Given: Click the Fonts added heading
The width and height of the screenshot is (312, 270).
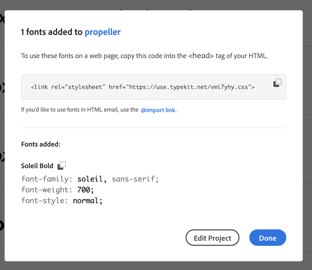Looking at the screenshot, I should click(41, 144).
